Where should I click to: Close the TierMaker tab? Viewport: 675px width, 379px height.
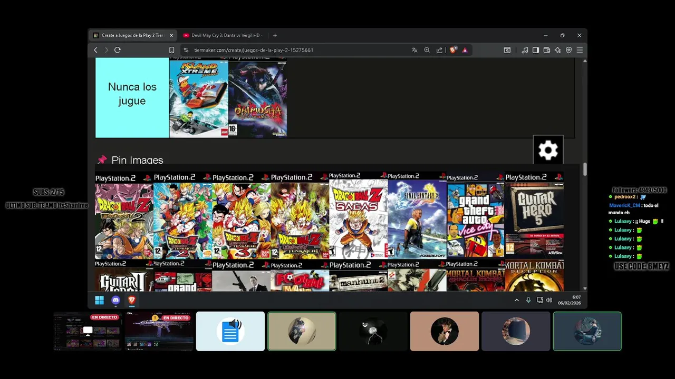[x=171, y=35]
